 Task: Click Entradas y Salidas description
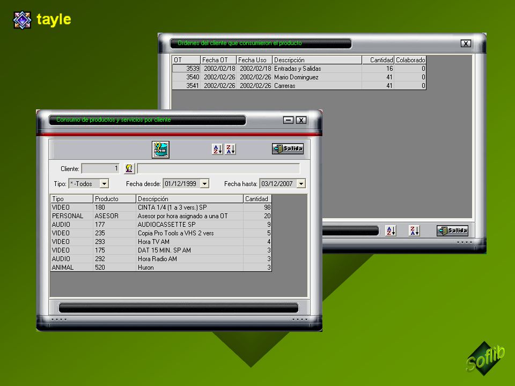coord(317,69)
